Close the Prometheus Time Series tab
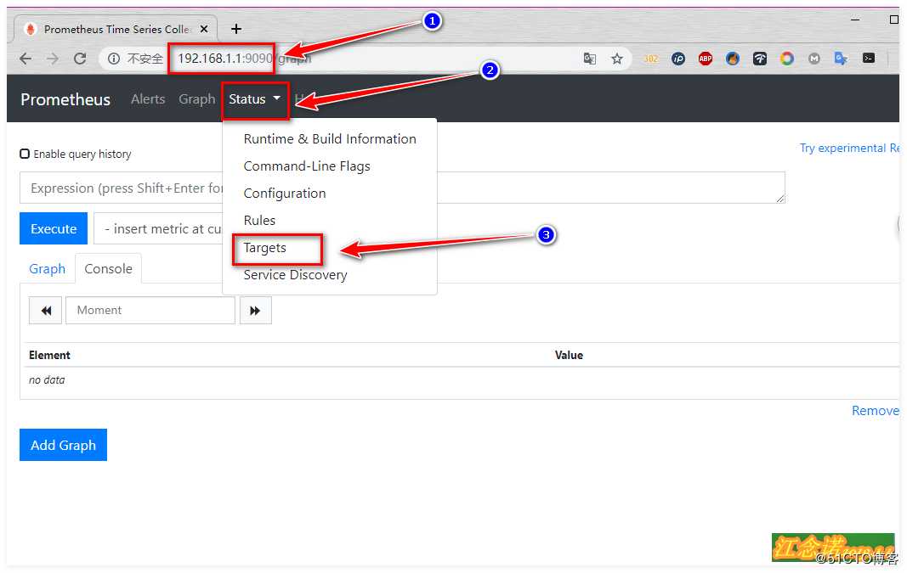The width and height of the screenshot is (907, 573). (x=204, y=29)
